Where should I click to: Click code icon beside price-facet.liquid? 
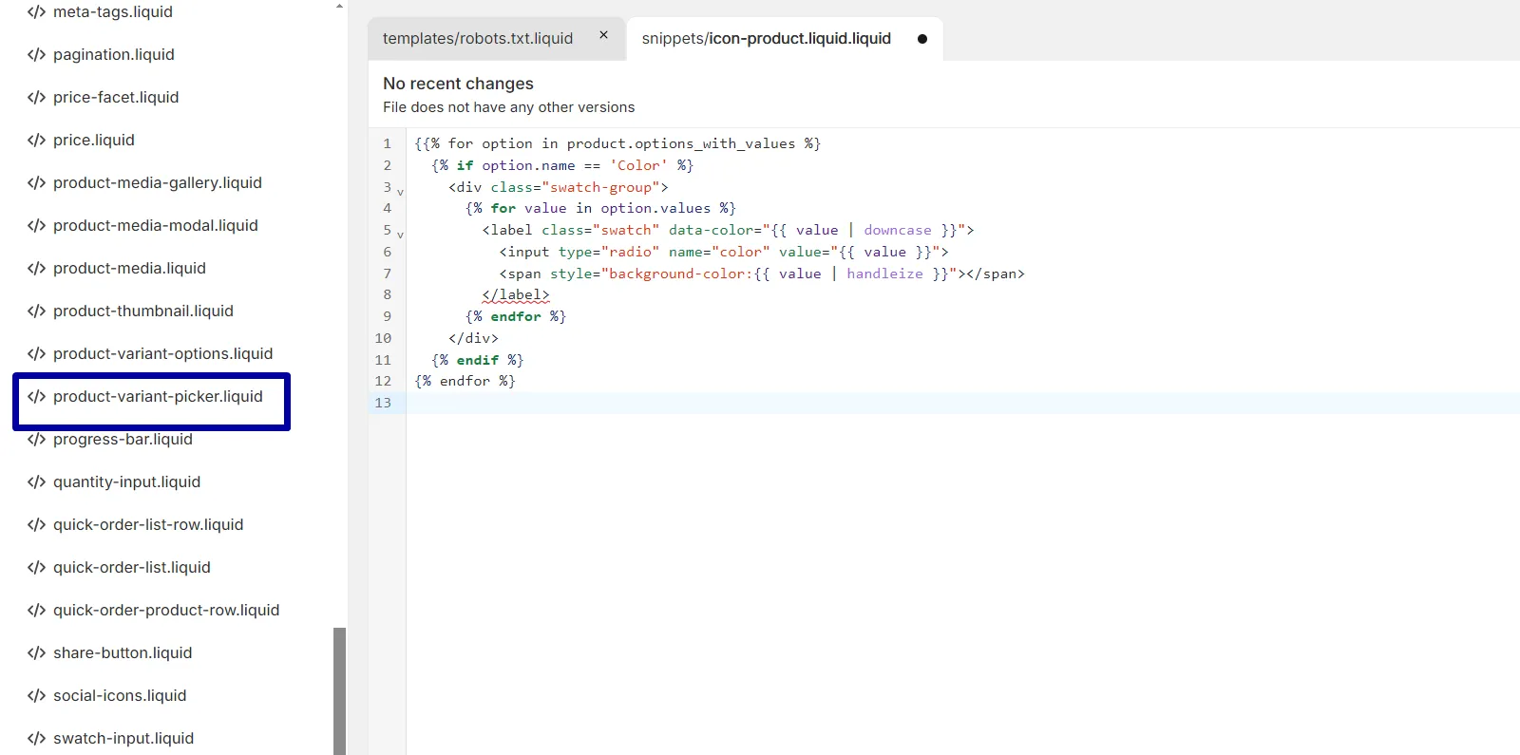pos(36,98)
